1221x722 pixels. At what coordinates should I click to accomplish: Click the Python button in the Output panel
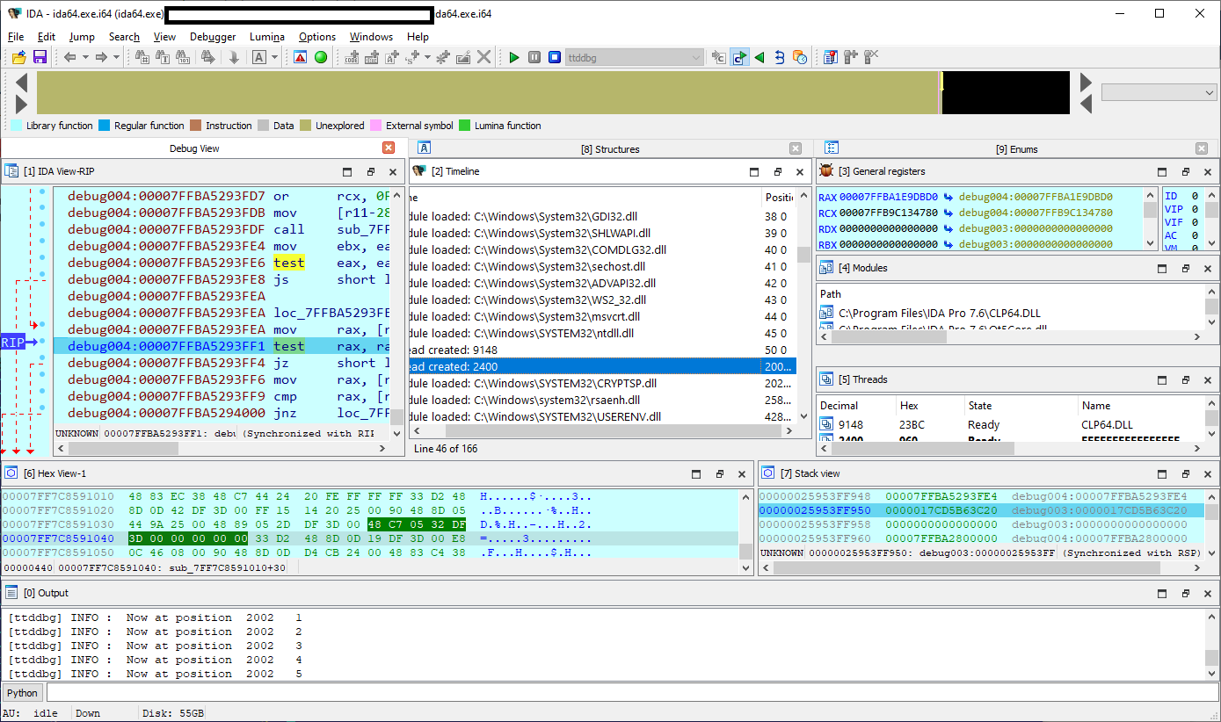23,693
